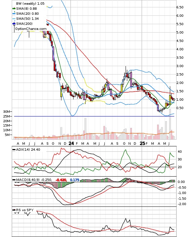The image size is (190, 237).
Task: Click the SMA(8) green legend marker
Action: 14,9
